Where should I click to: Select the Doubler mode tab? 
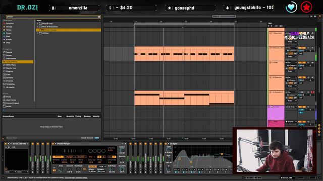coord(81,157)
